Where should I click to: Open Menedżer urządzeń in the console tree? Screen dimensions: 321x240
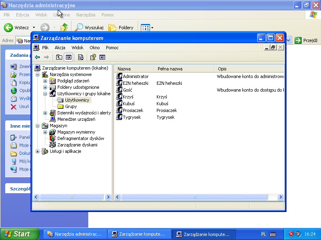pos(76,119)
